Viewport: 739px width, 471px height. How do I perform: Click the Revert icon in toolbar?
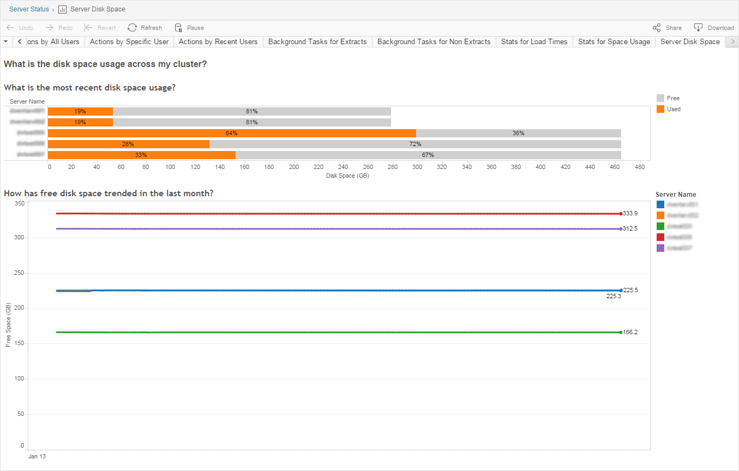(88, 27)
